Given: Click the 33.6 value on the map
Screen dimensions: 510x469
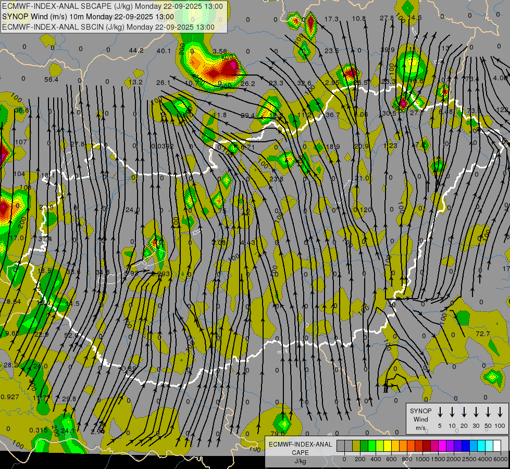Looking at the screenshot, I should 73,272.
